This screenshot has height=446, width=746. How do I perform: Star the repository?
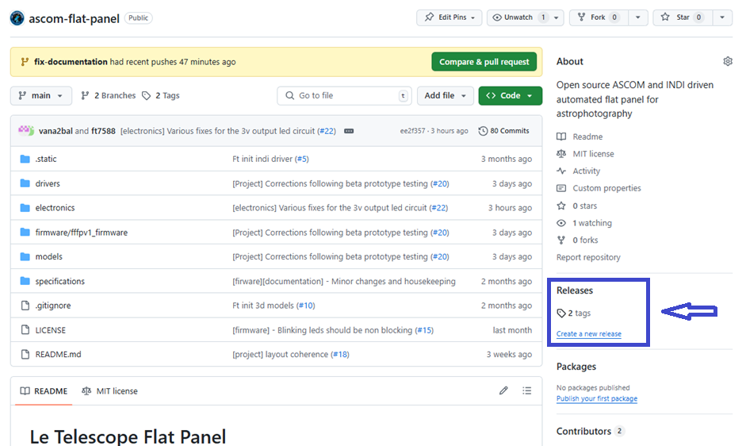(683, 17)
